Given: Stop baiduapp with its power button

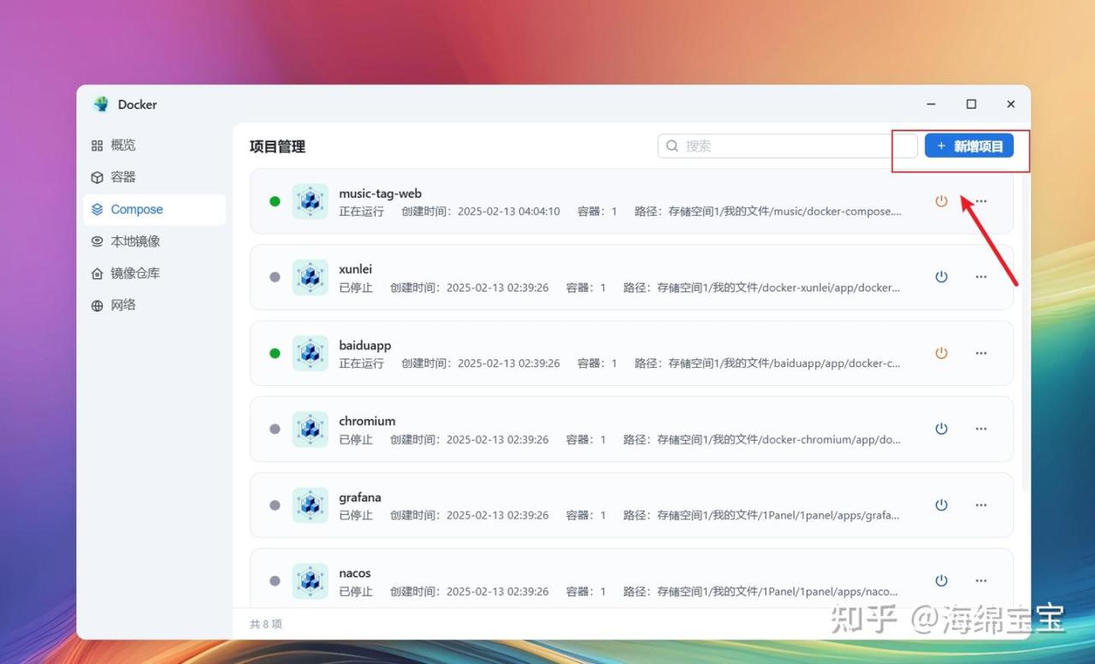Looking at the screenshot, I should coord(941,353).
